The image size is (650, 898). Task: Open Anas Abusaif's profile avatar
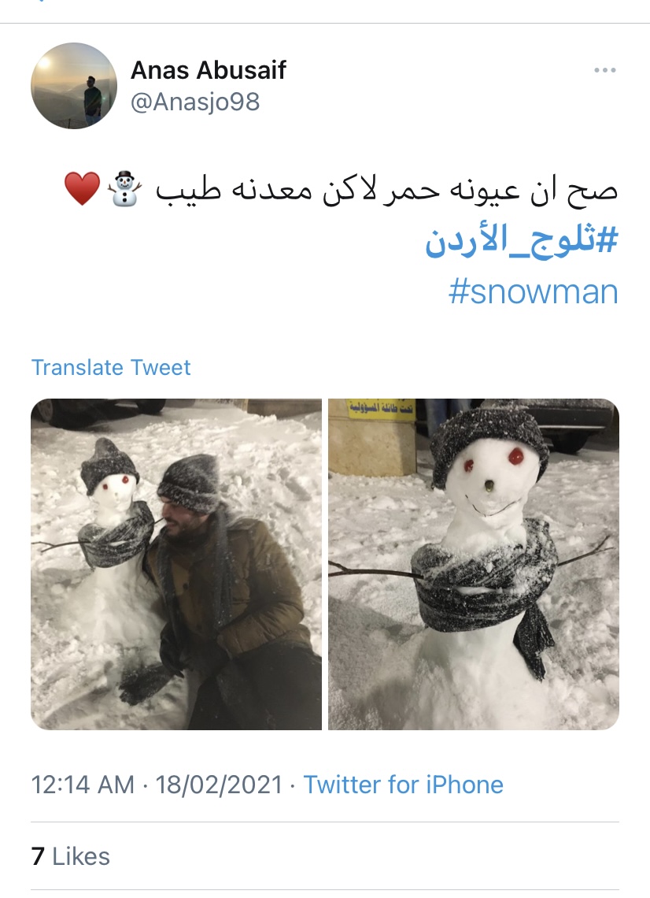click(x=74, y=85)
